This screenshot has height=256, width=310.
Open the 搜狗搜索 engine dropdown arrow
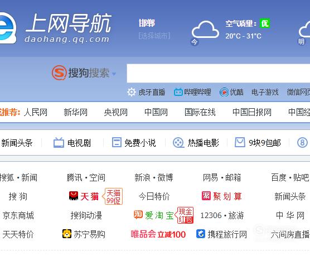(114, 74)
